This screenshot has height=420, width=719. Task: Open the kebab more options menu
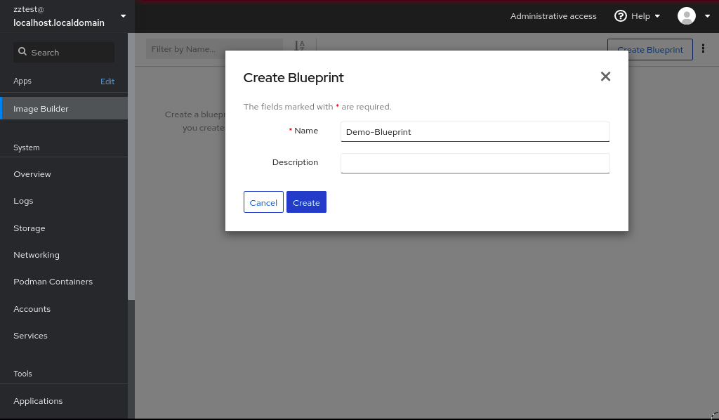(703, 49)
